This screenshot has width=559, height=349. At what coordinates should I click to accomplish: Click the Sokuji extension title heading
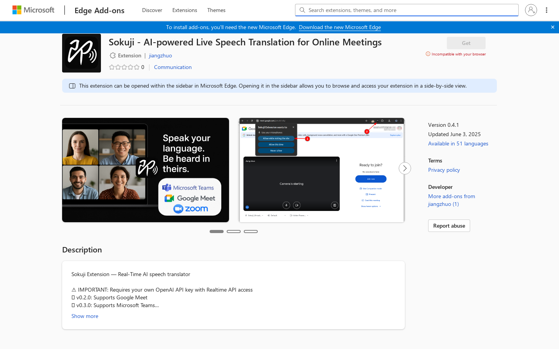click(245, 42)
